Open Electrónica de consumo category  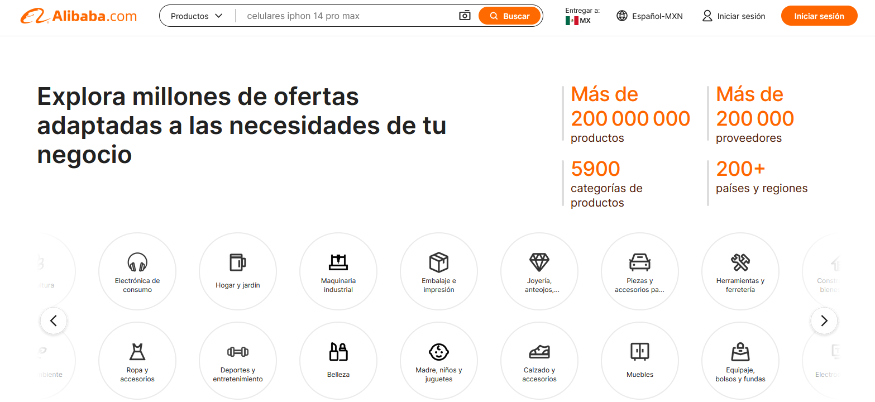click(x=137, y=271)
